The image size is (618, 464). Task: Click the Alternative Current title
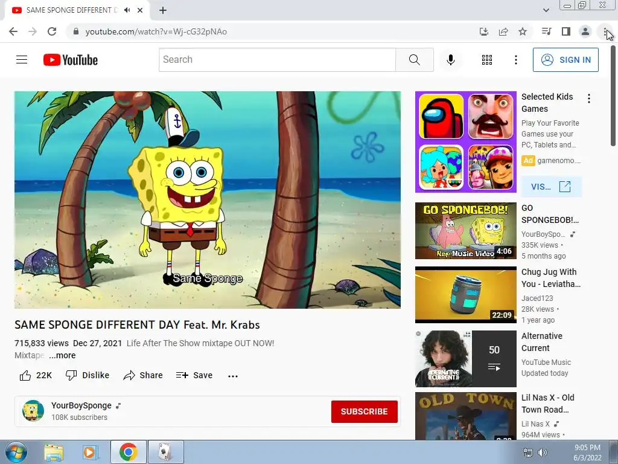click(542, 342)
